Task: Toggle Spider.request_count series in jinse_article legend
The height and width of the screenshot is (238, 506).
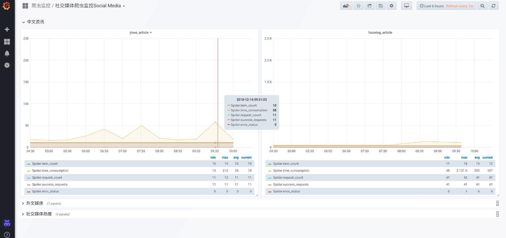Action: click(x=47, y=178)
